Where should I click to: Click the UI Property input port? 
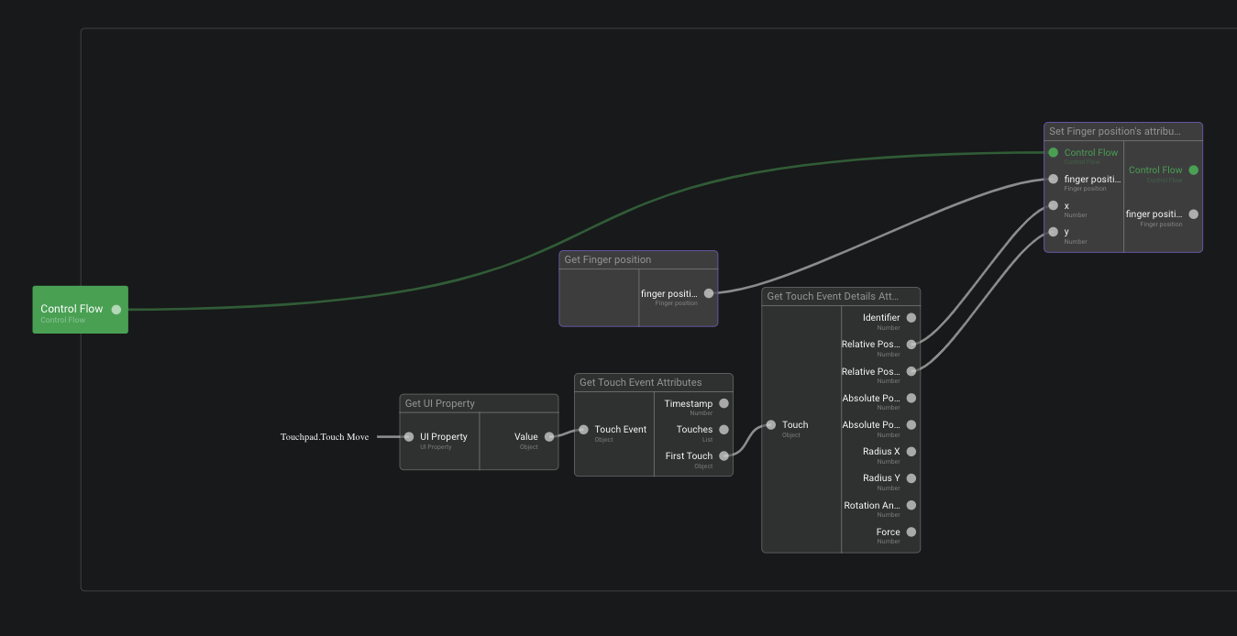click(x=409, y=437)
